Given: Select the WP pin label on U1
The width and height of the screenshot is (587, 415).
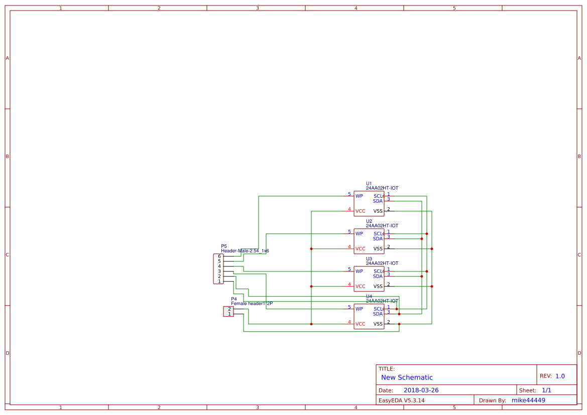Looking at the screenshot, I should 359,196.
